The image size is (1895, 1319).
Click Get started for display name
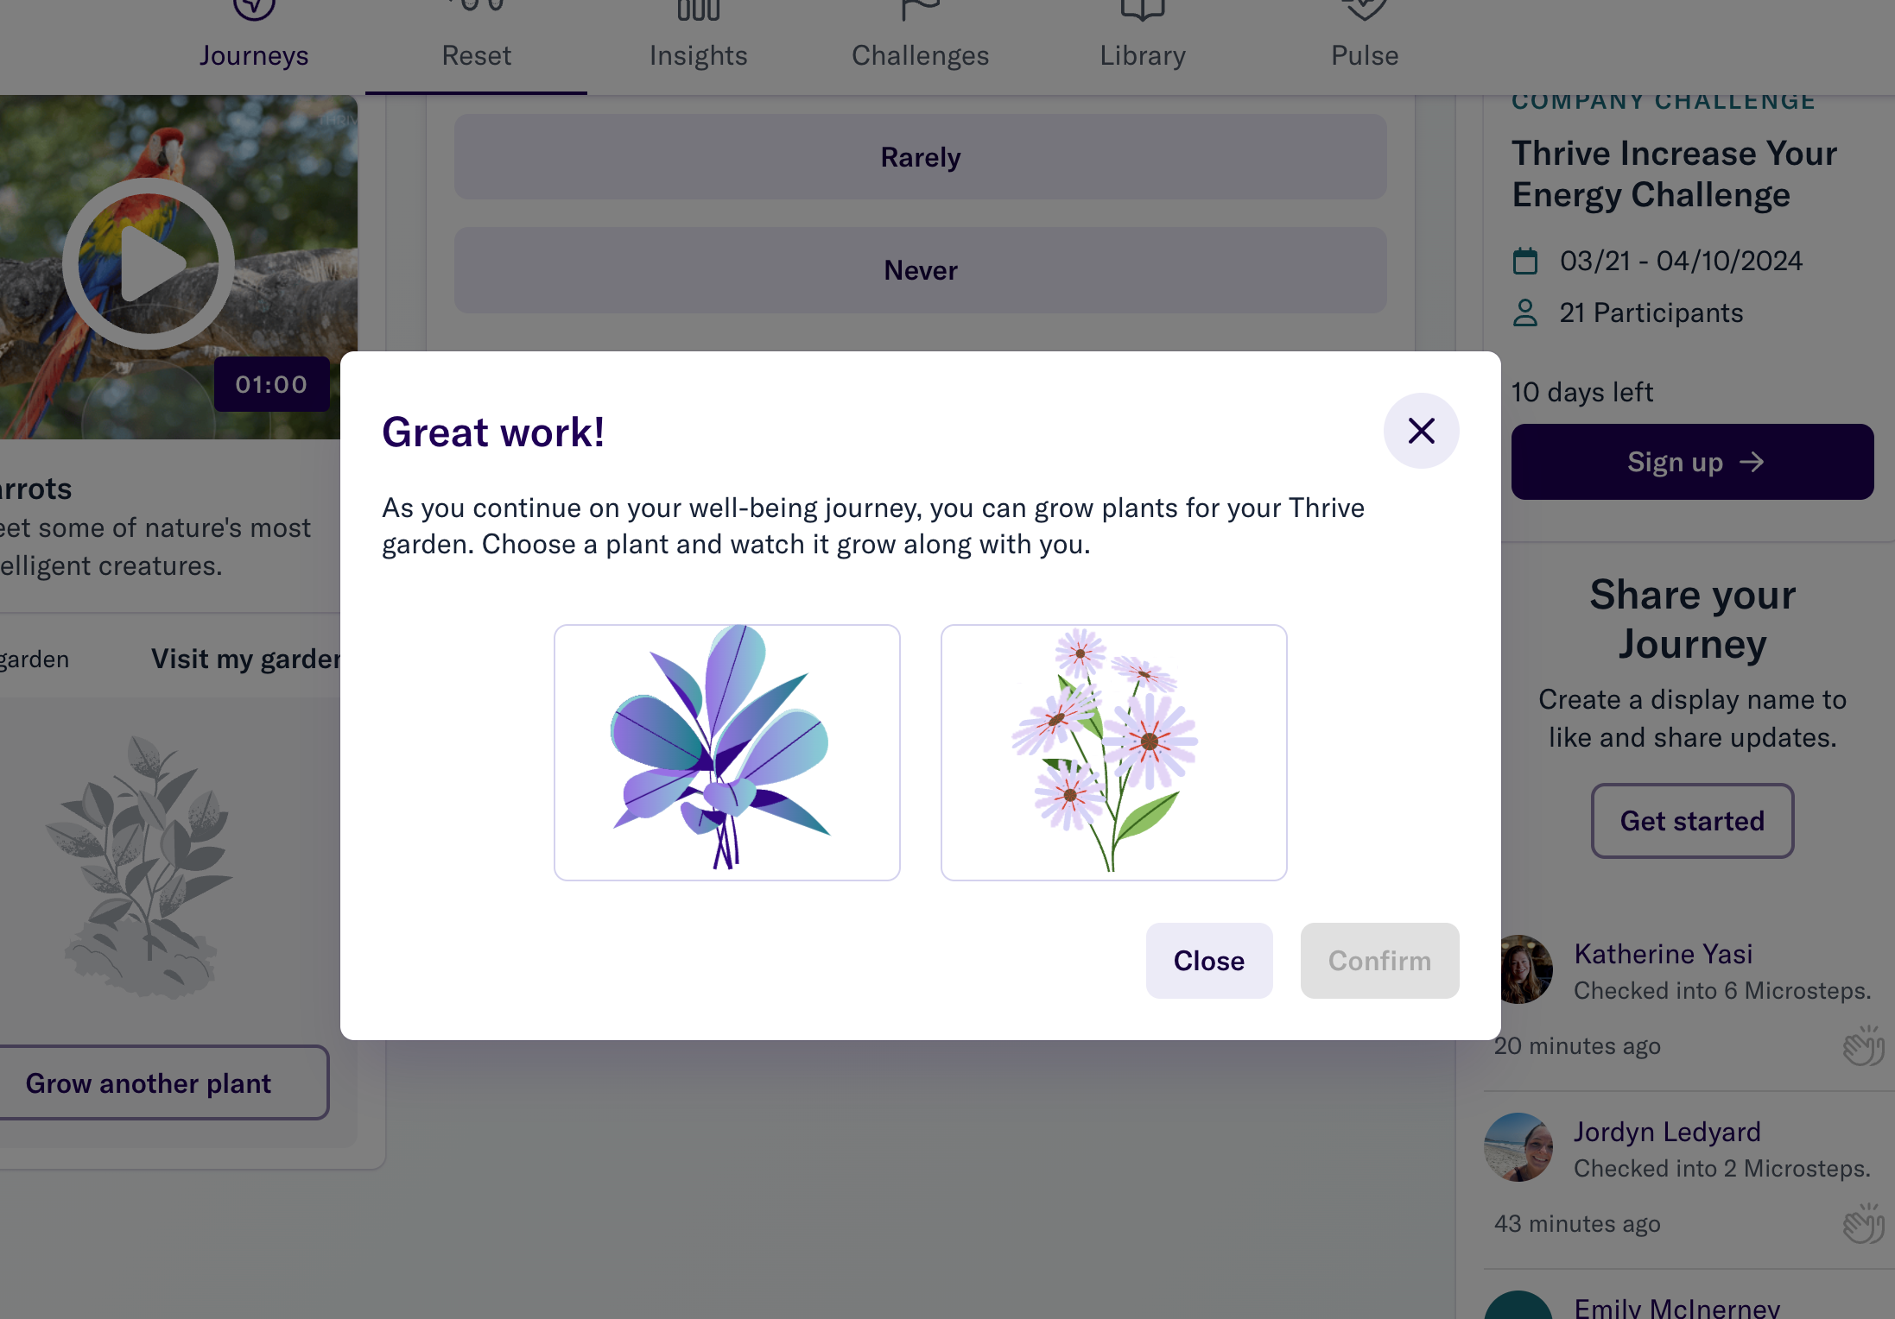click(x=1691, y=820)
